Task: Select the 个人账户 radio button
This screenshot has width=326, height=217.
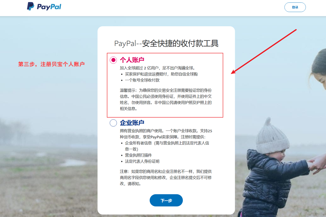Action: [113, 60]
